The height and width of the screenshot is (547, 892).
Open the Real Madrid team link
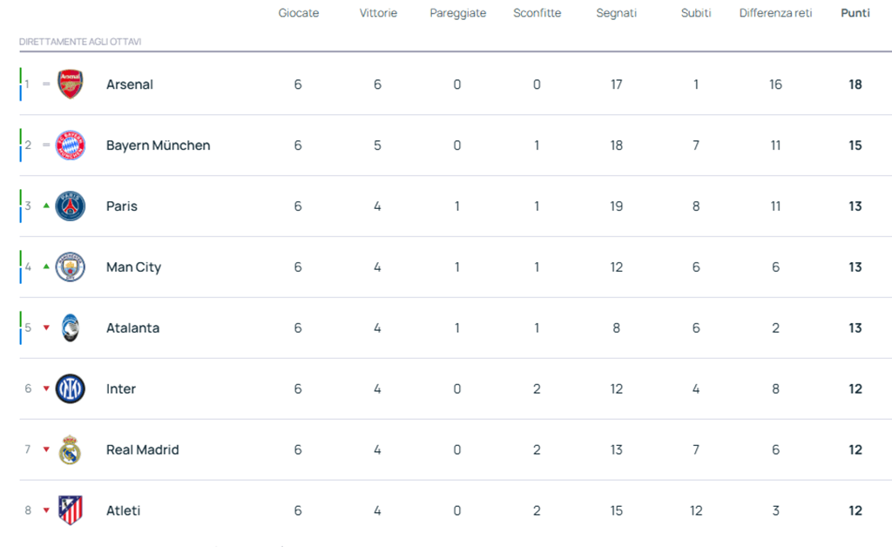142,450
